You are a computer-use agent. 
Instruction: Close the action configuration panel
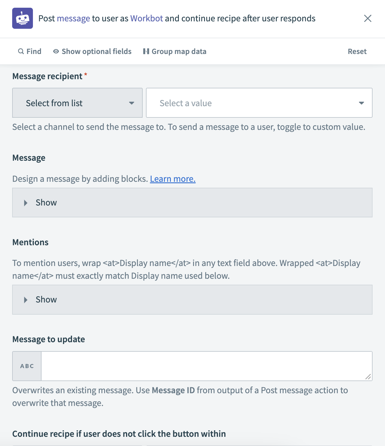pyautogui.click(x=367, y=18)
